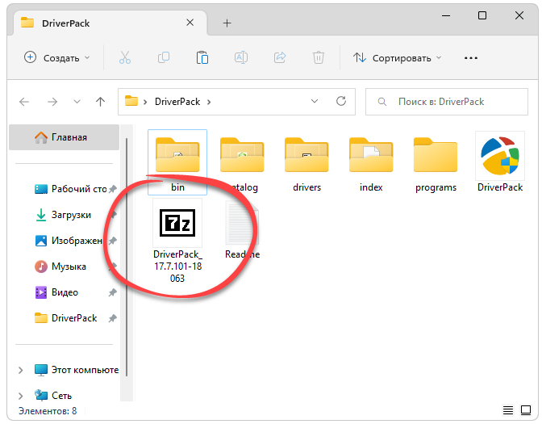
Task: Close the DriverPack tab
Action: (x=190, y=23)
